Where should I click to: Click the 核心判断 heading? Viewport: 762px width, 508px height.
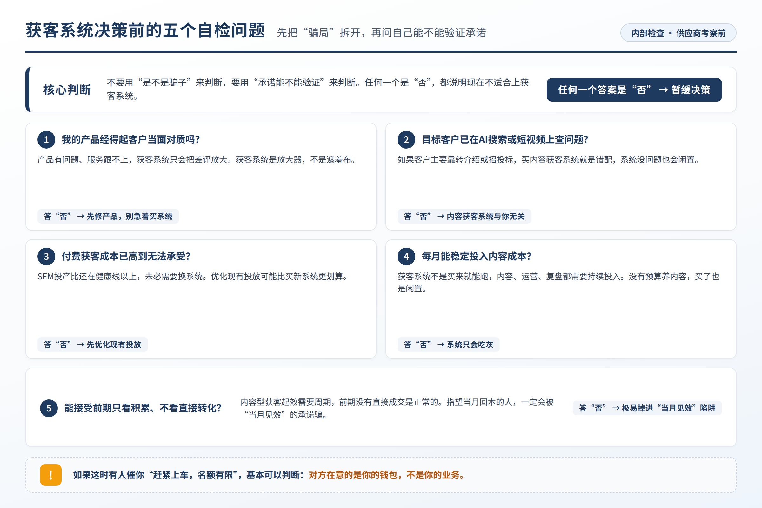coord(67,90)
